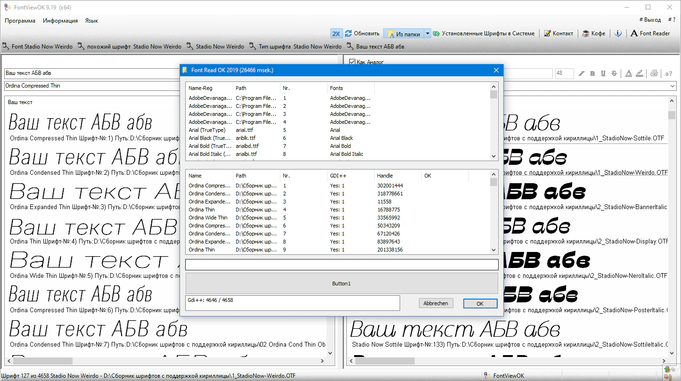Toggle underline formatting in right pane
The height and width of the screenshot is (381, 681).
(x=603, y=73)
